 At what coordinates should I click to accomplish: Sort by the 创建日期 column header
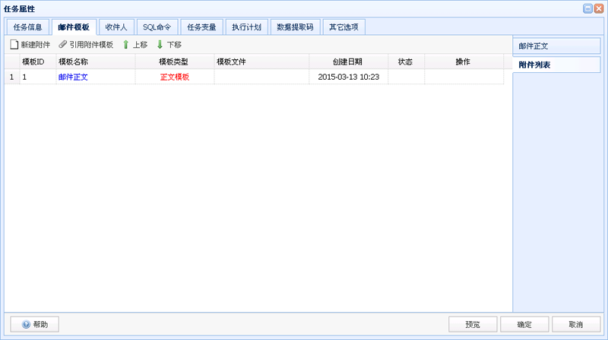click(x=347, y=61)
